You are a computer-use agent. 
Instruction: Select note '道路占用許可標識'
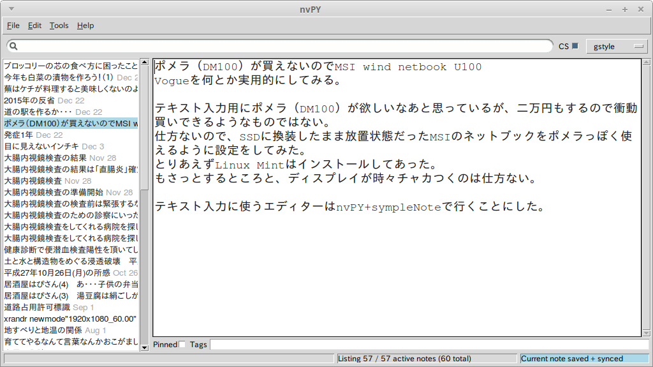(x=71, y=308)
